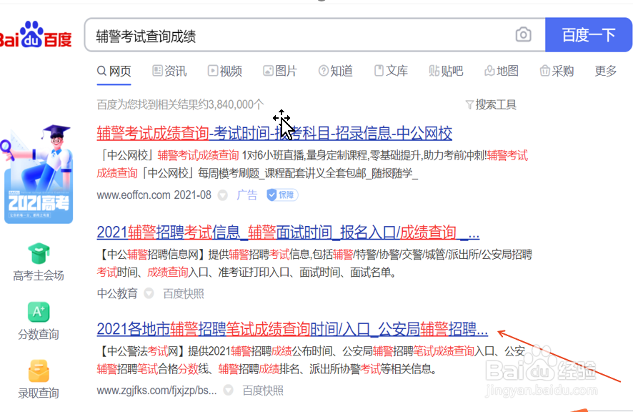
Task: Open 录取查询 envelope icon
Action: click(39, 371)
